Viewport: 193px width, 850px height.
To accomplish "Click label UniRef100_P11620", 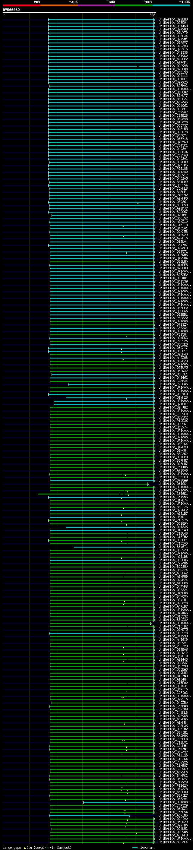I will [173, 786].
